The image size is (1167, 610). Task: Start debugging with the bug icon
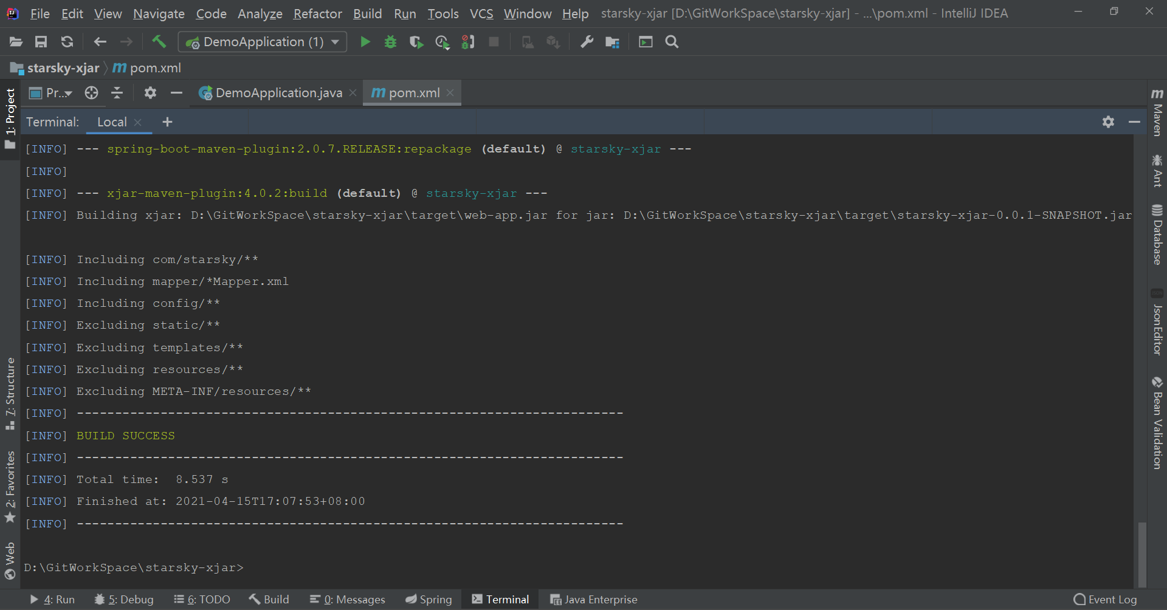(x=390, y=42)
